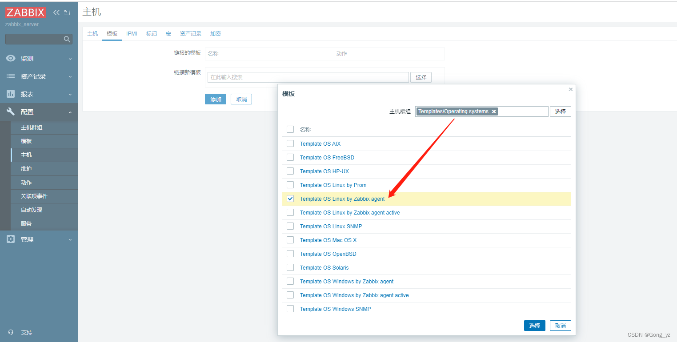This screenshot has height=342, width=677.
Task: Click the 管理 gear icon
Action: click(x=11, y=239)
